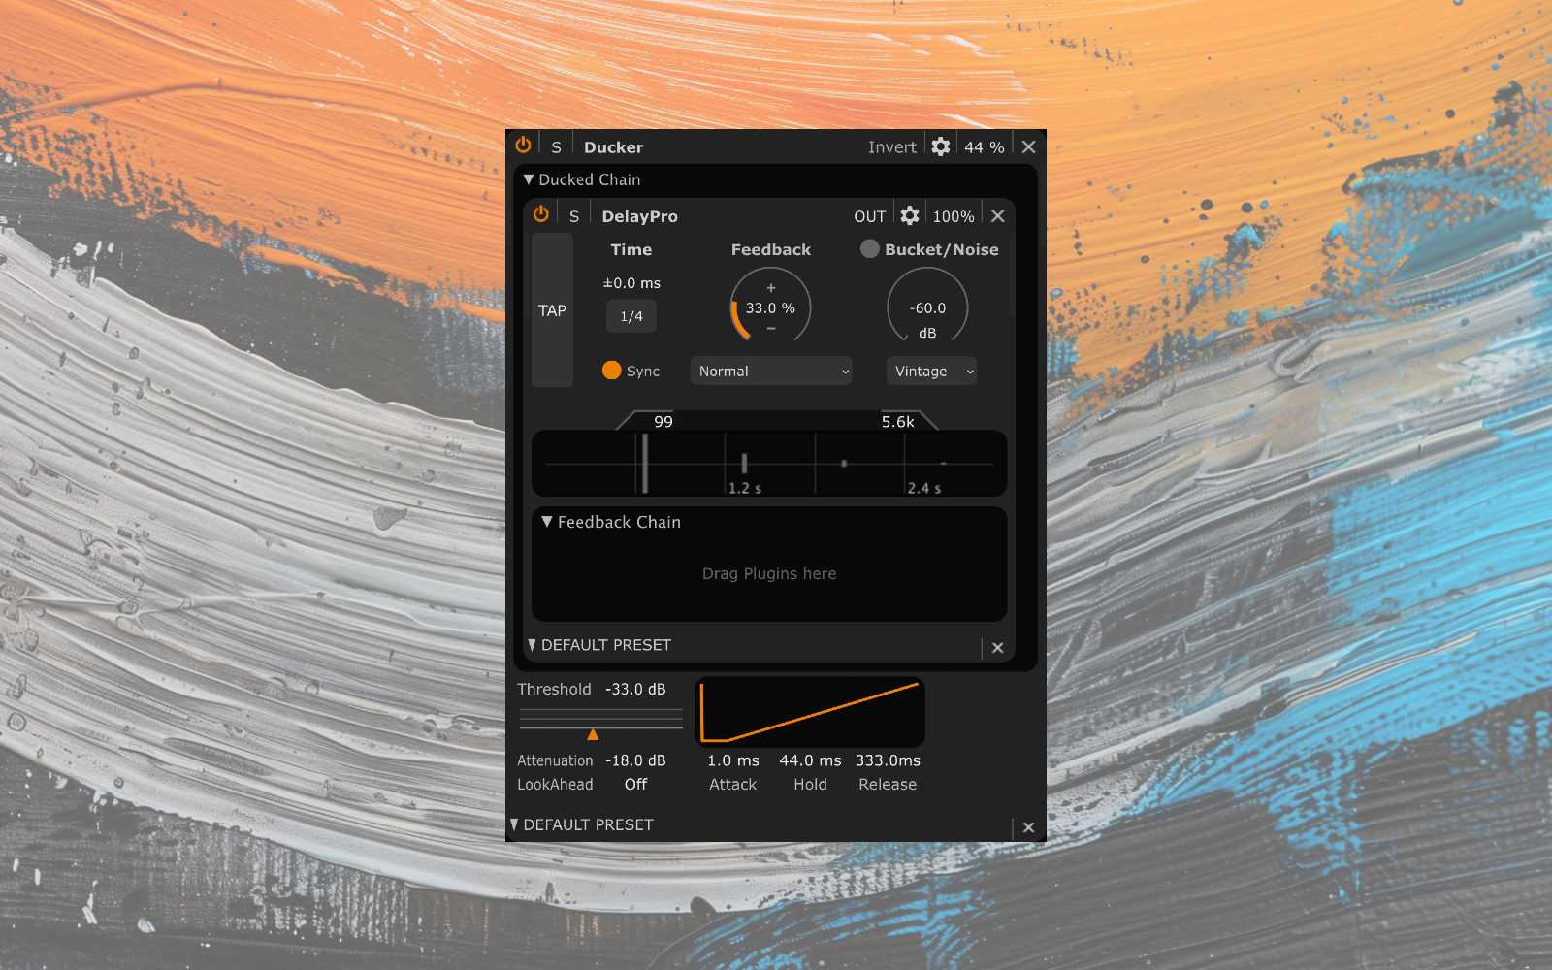Click the X beside Ducker DEFAULT PRESET

click(x=1028, y=827)
